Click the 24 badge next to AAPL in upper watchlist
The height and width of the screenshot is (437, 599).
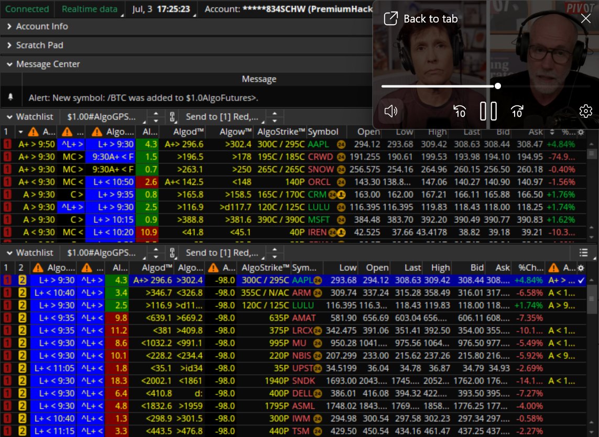[341, 145]
